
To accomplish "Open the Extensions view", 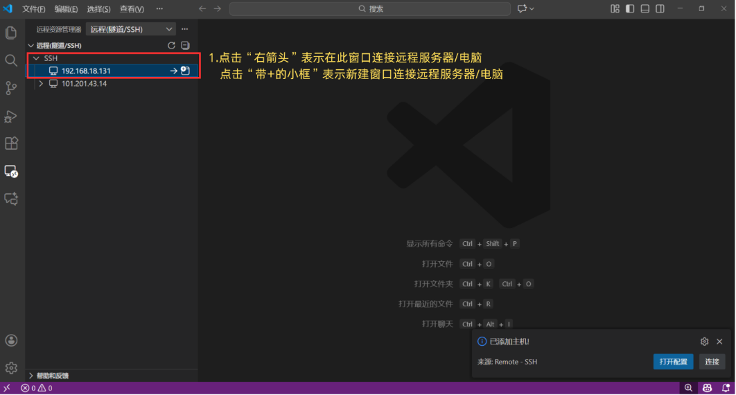I will point(11,143).
